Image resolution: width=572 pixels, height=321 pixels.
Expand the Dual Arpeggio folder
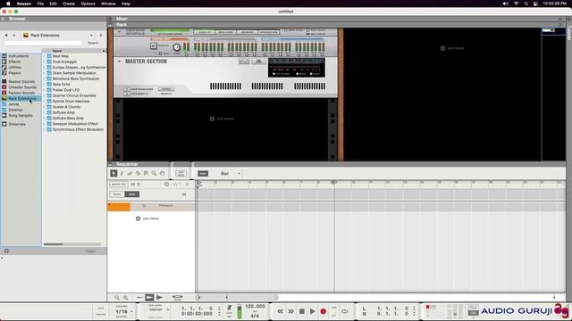[x=44, y=62]
